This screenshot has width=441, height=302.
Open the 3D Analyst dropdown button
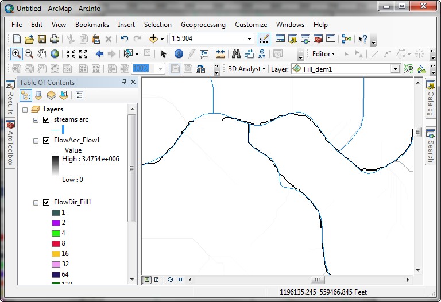click(x=247, y=69)
